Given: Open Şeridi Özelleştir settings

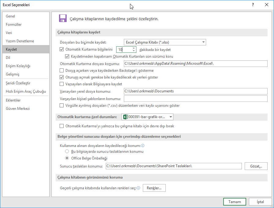Looking at the screenshot, I should point(26,83).
